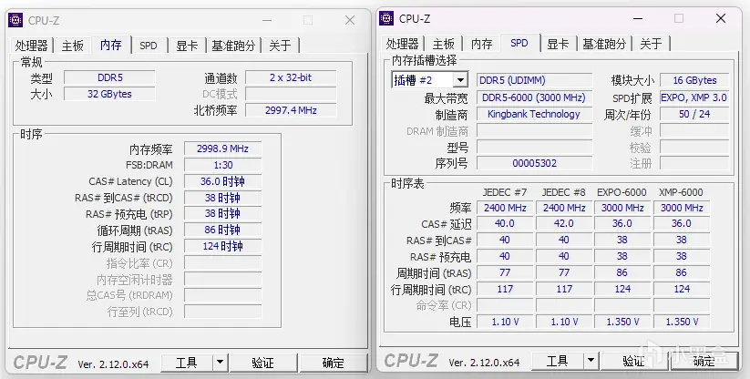The image size is (750, 379).
Task: Open 基准跑分 tab in the left window
Action: pos(233,46)
